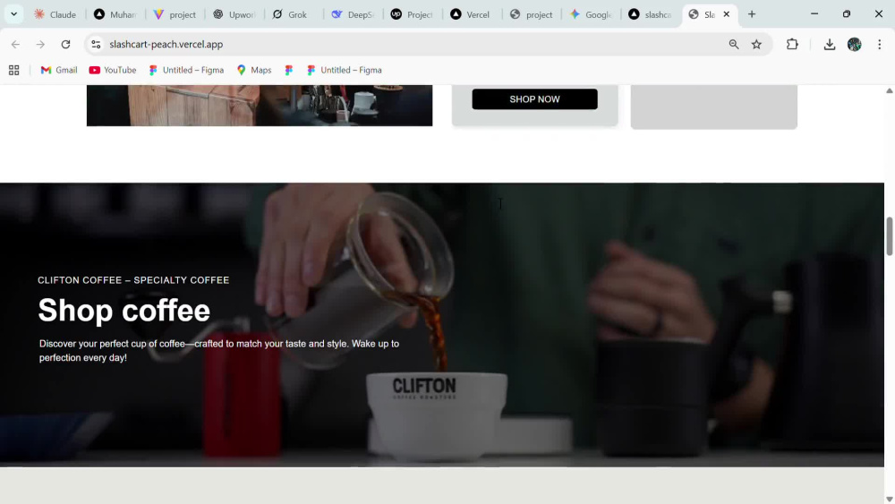895x504 pixels.
Task: Switch to the slashcart tab with the Vercel icon
Action: [650, 14]
